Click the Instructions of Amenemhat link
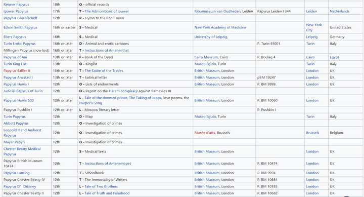364x197 pixels. coord(107,50)
